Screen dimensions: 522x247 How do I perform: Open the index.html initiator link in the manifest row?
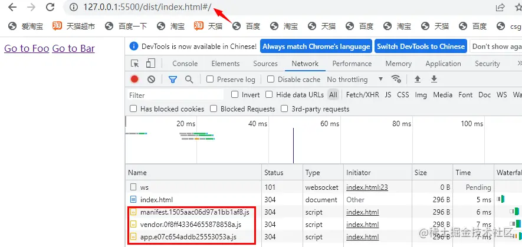click(363, 212)
